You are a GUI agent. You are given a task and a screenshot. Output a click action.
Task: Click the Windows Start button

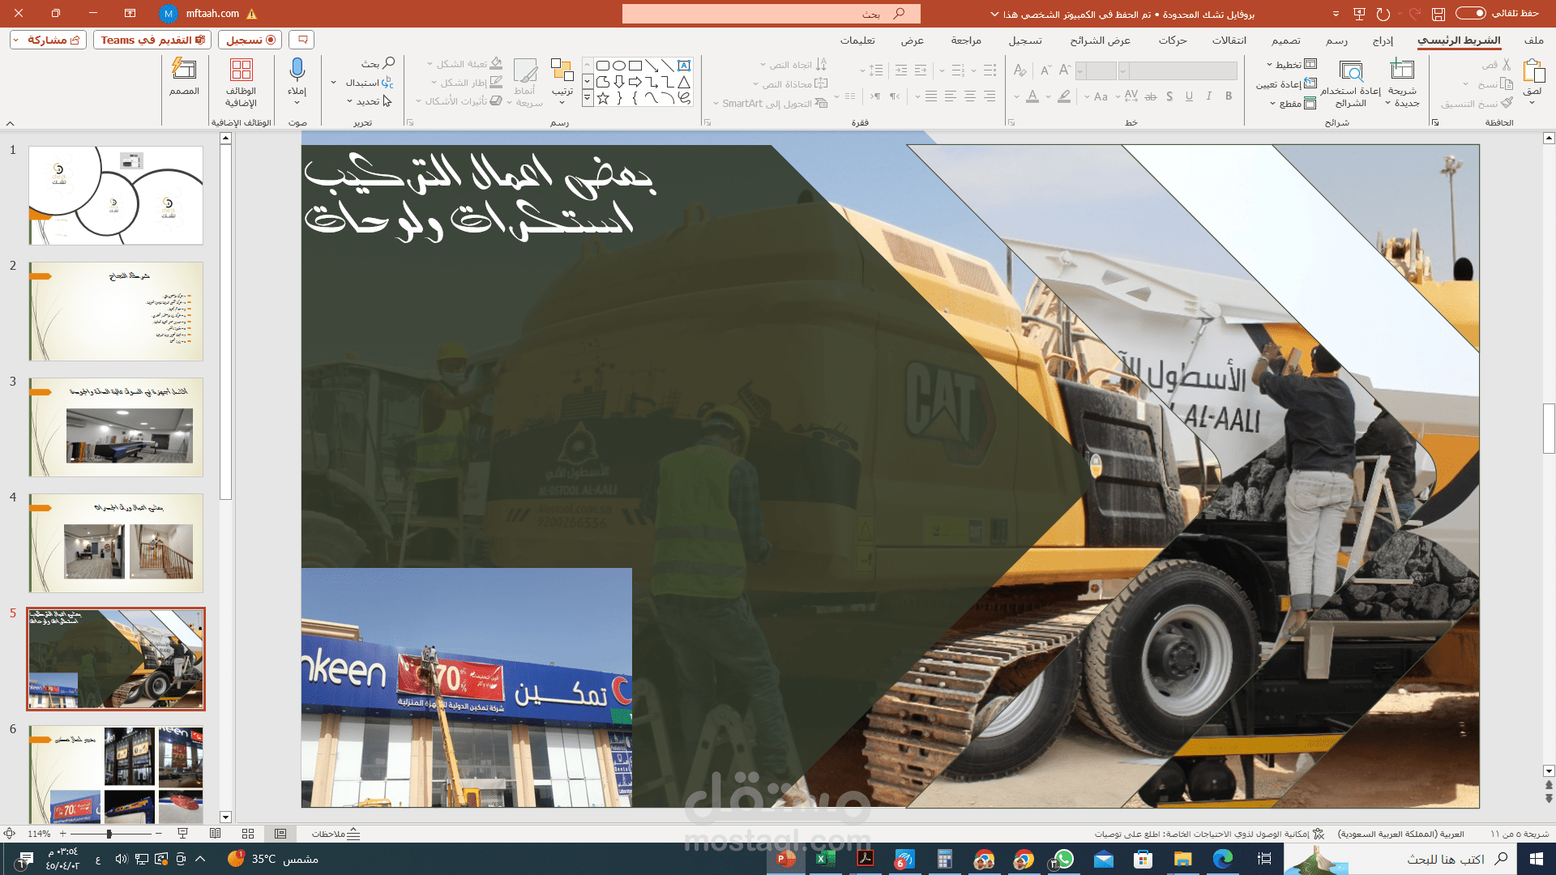click(x=1536, y=859)
